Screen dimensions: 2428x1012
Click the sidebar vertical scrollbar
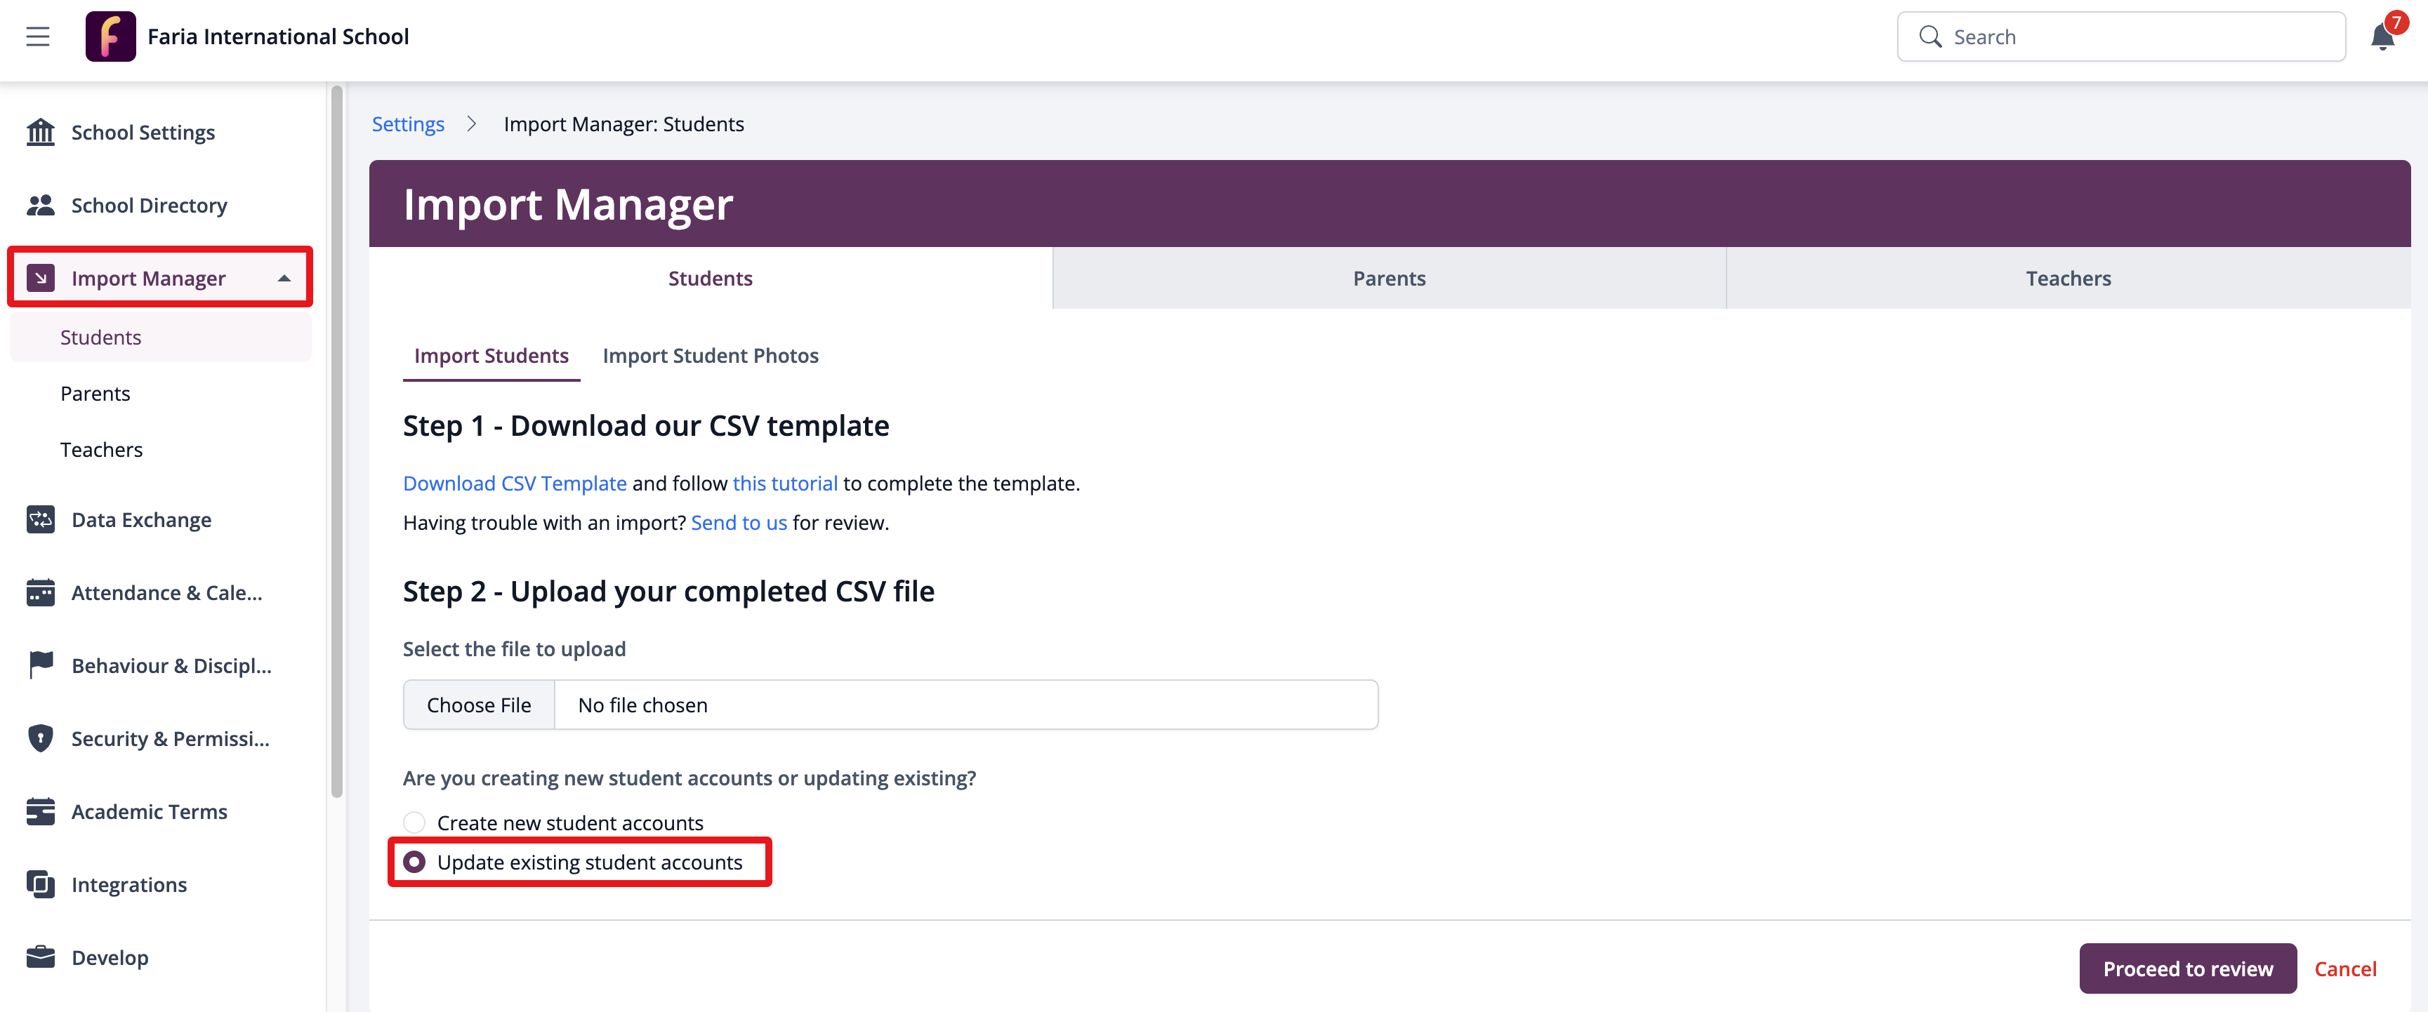(336, 443)
